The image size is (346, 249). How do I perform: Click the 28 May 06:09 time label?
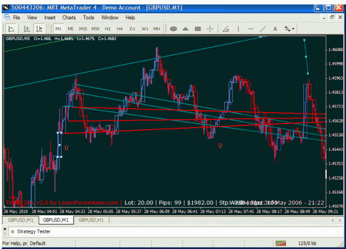157,211
